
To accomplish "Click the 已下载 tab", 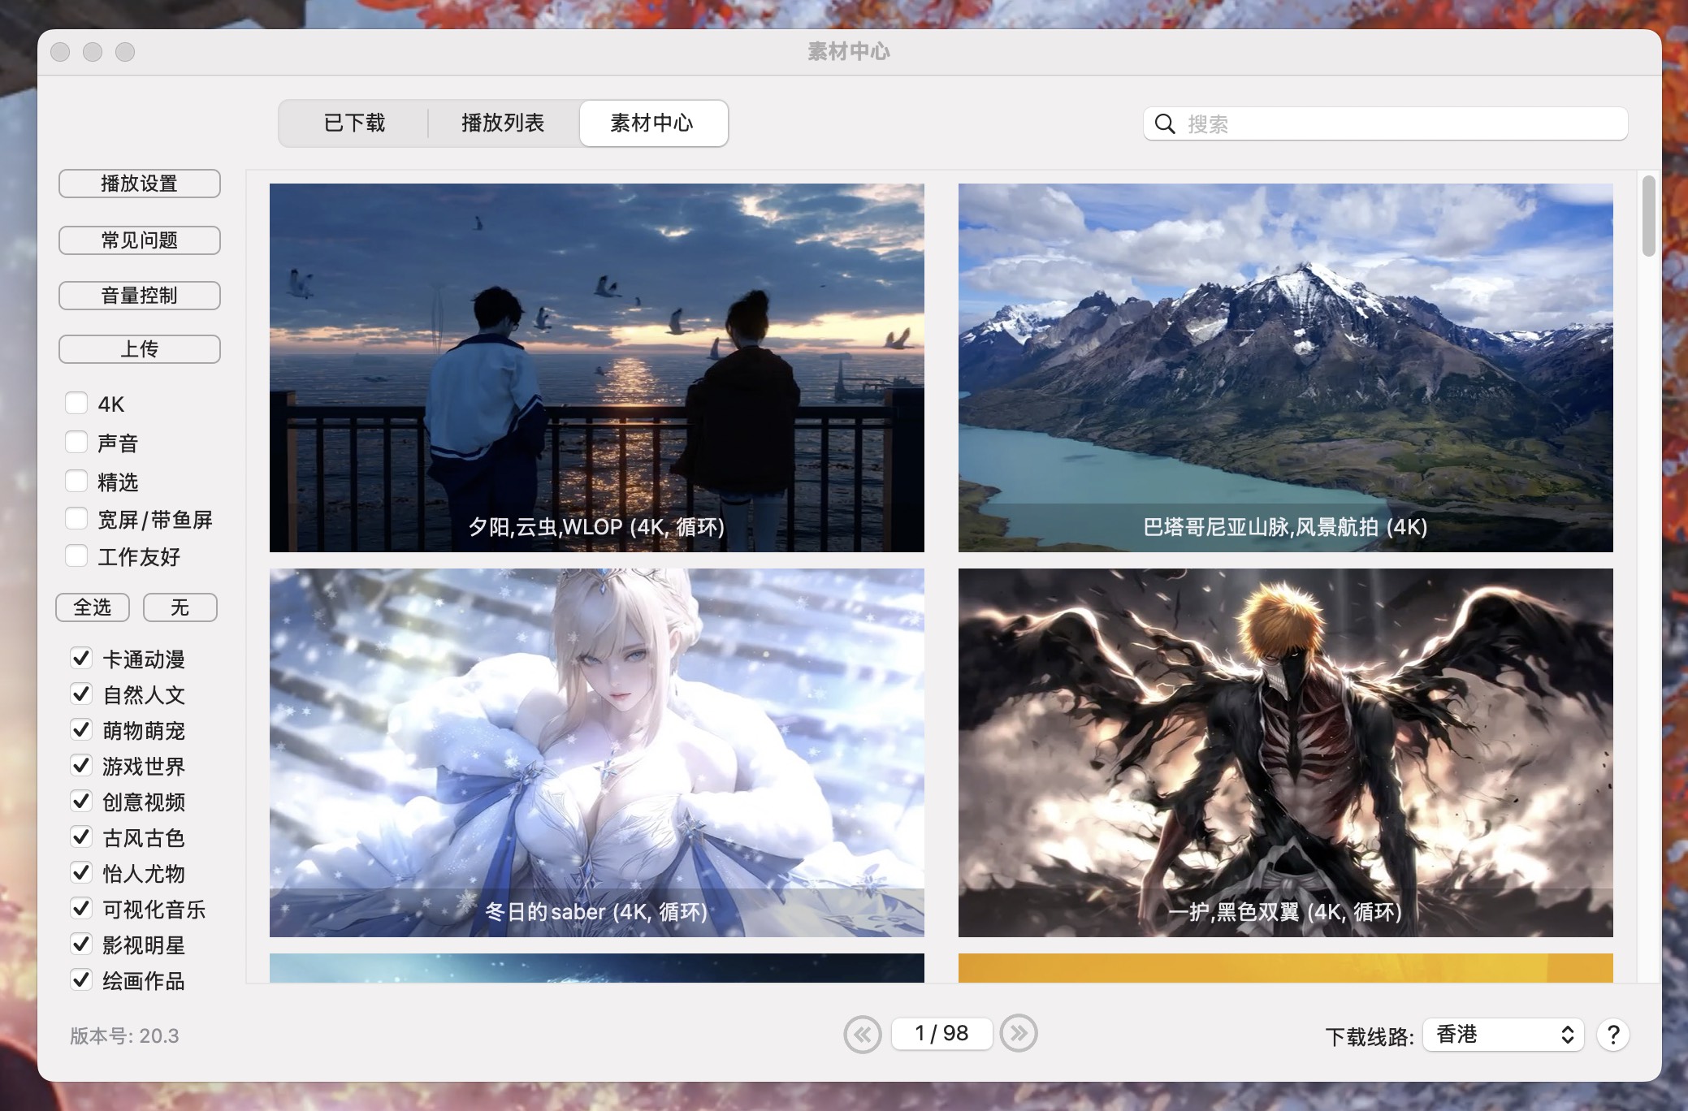I will 356,123.
